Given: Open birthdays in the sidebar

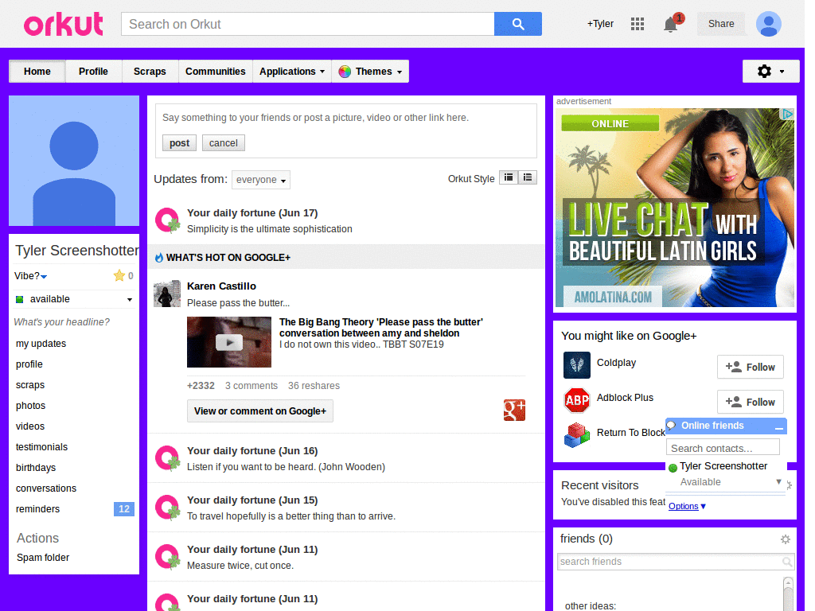Looking at the screenshot, I should coord(36,468).
